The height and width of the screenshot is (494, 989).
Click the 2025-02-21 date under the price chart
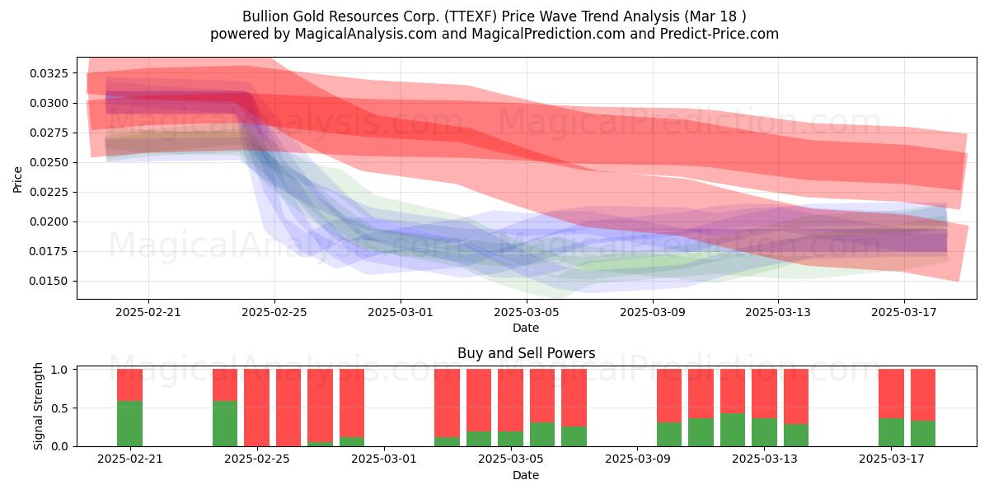148,312
